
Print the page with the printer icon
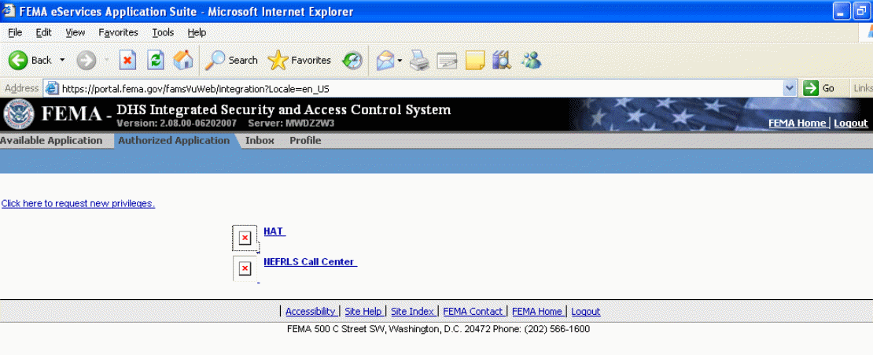420,60
